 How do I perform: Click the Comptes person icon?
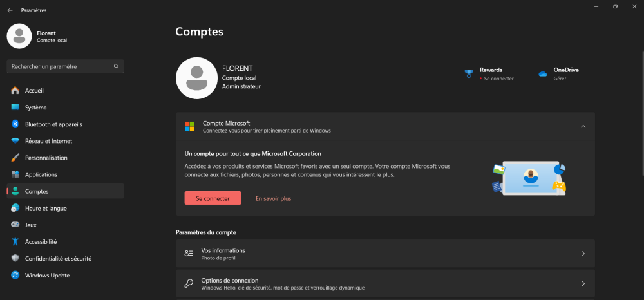point(15,191)
